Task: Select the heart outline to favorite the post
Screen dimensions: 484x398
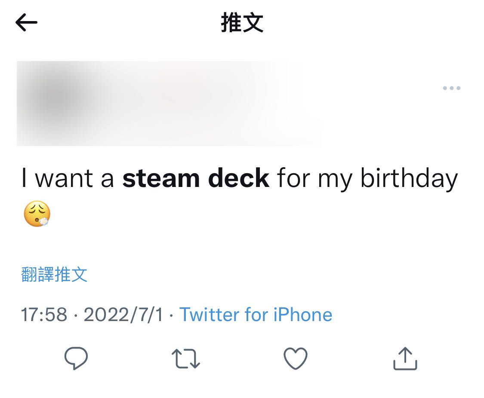Action: 296,358
